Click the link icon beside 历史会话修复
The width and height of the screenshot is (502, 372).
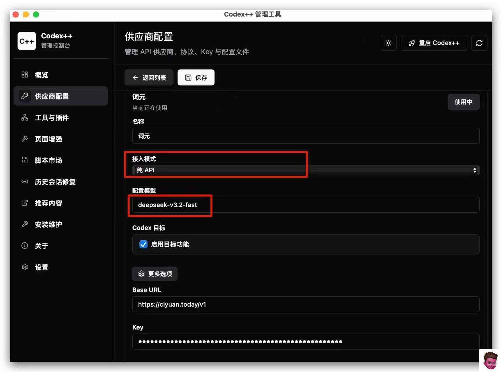coord(25,182)
